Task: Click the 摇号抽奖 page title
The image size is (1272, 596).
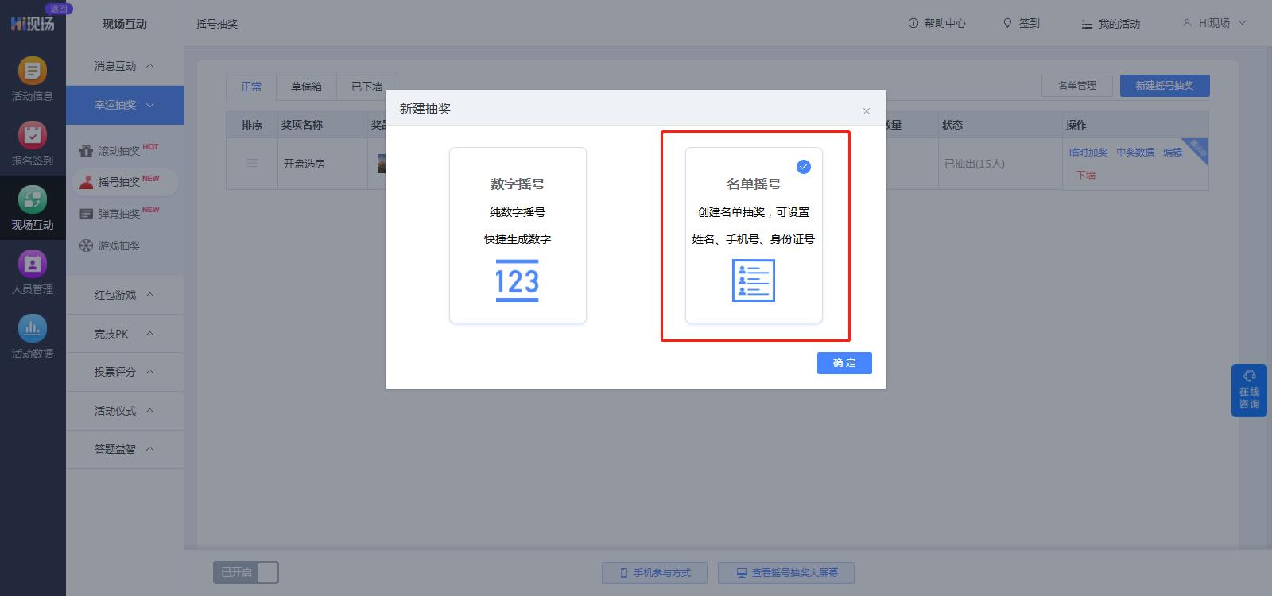Action: (217, 24)
